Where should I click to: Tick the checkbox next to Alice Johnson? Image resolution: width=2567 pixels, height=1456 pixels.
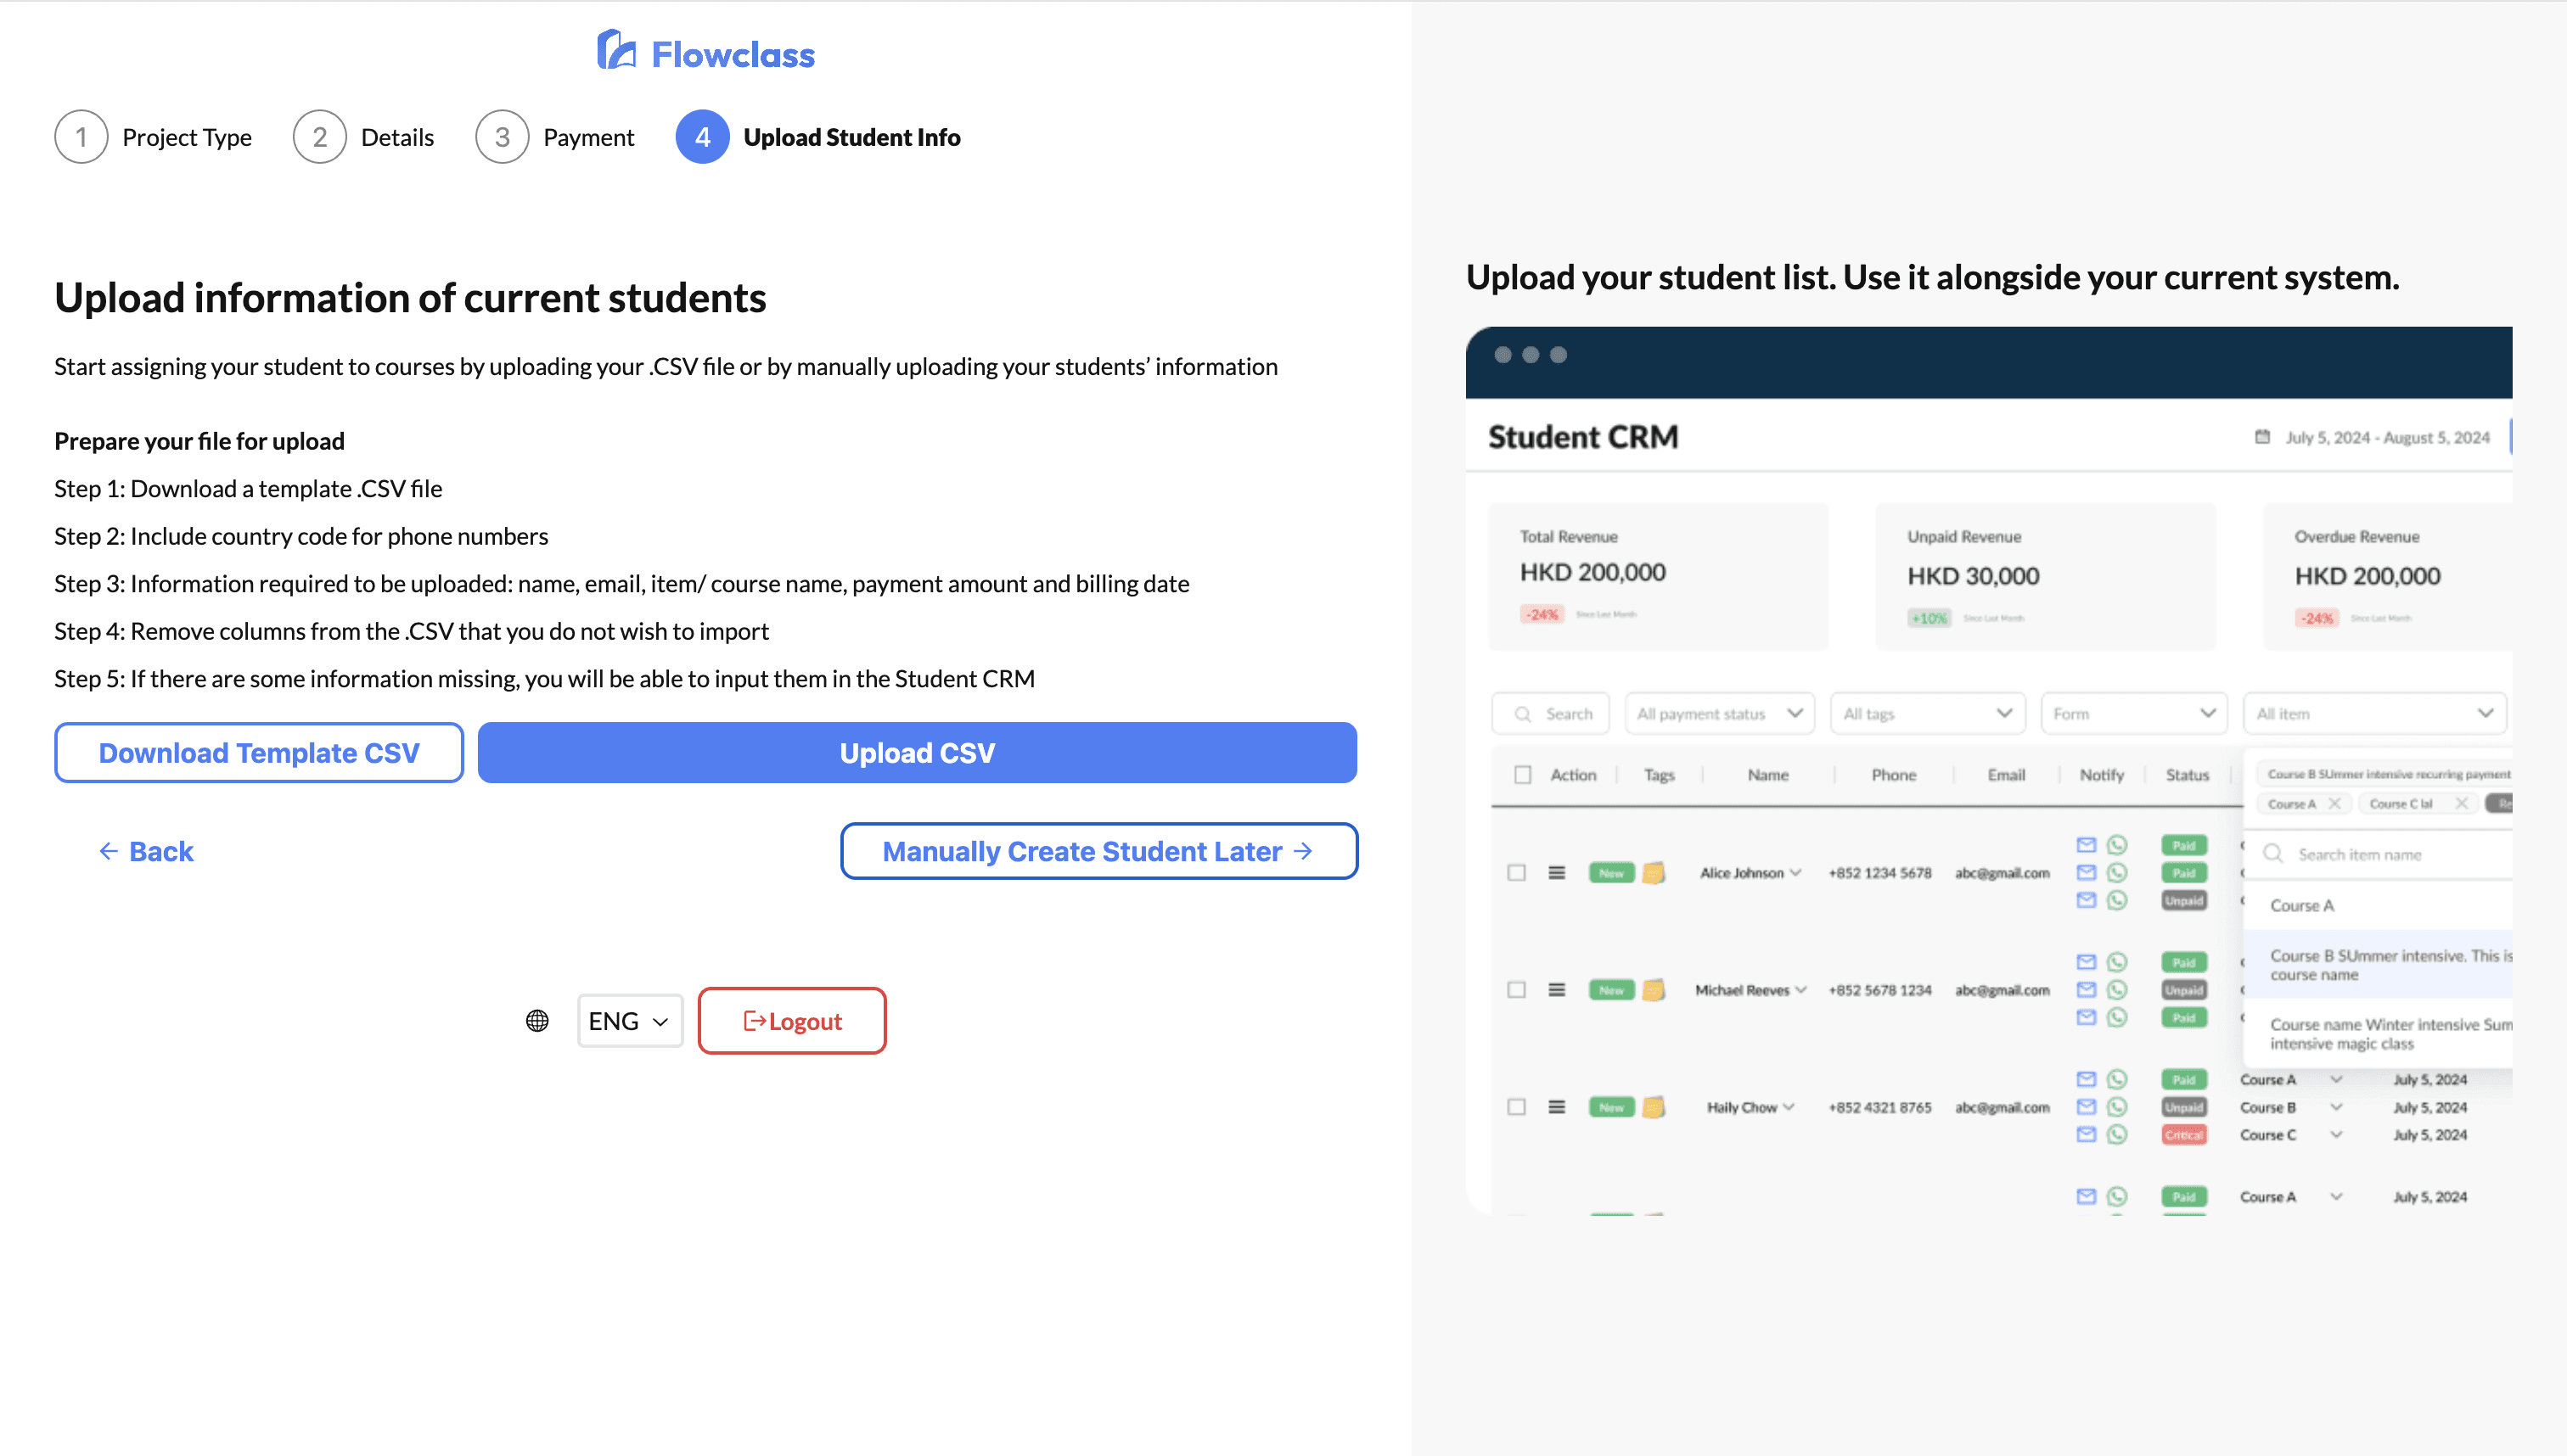tap(1517, 873)
